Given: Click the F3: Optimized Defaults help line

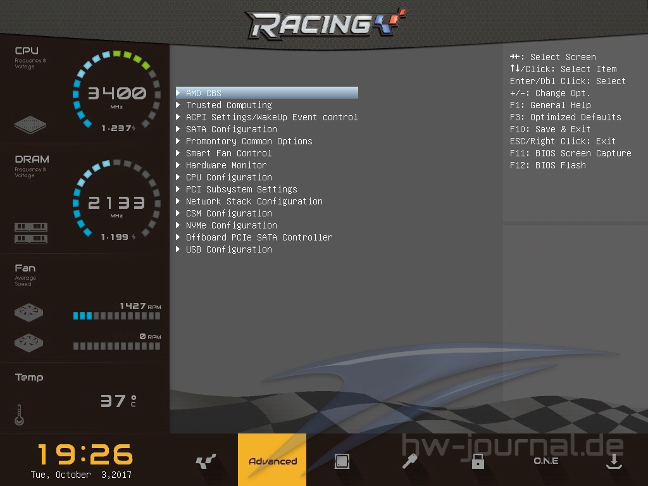Looking at the screenshot, I should (x=565, y=117).
